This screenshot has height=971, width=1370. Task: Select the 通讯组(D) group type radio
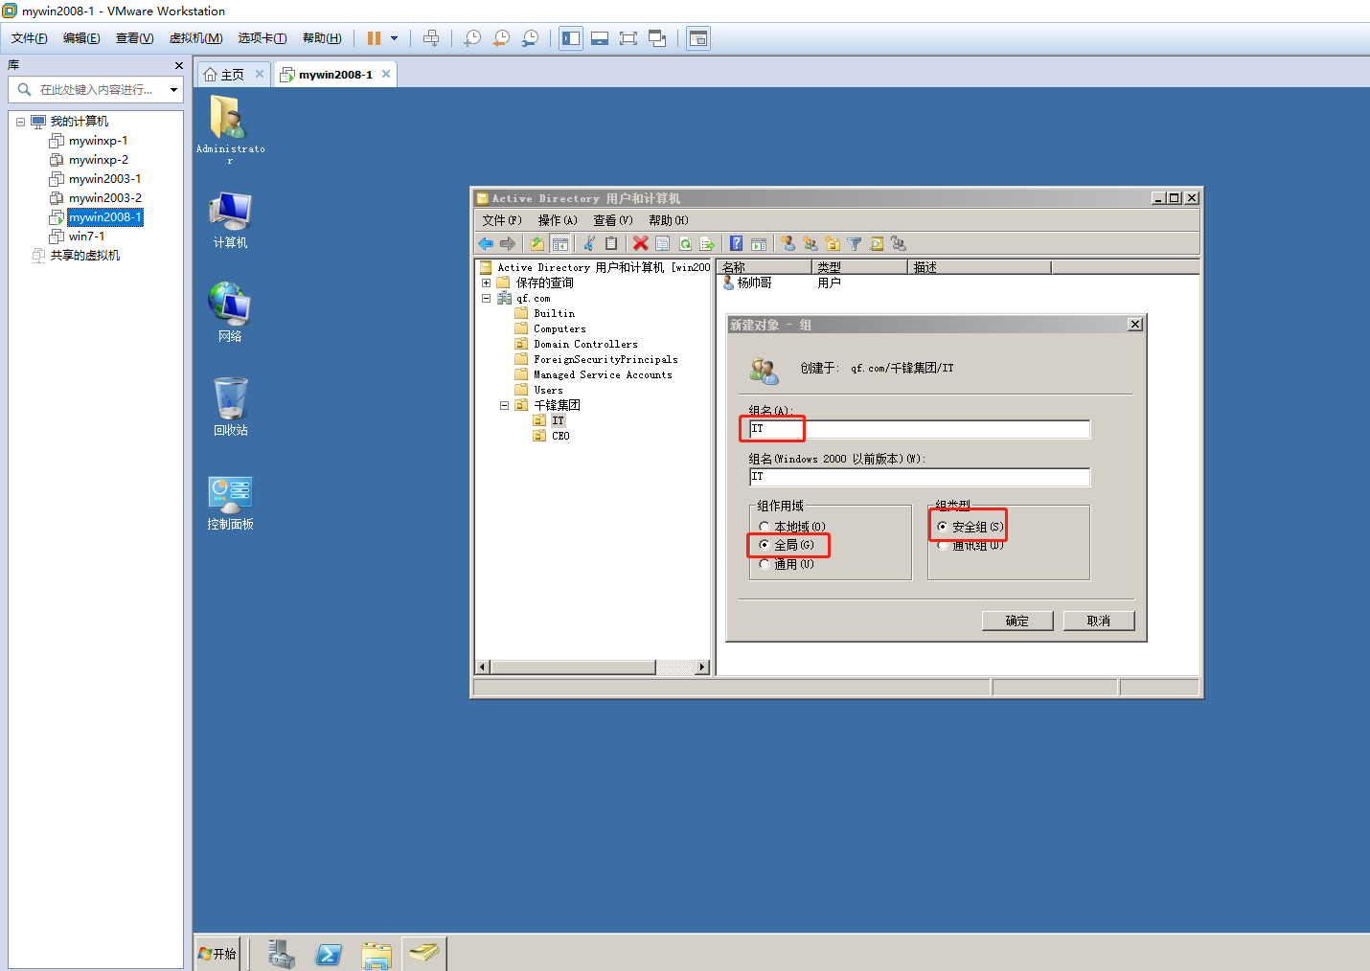[x=943, y=546]
